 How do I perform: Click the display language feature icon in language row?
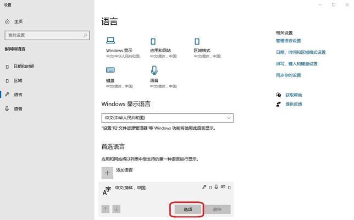click(204, 187)
